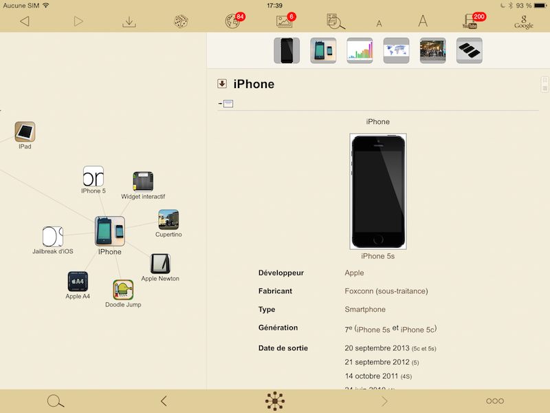Tap the 14 octobre 2011 date

tap(371, 376)
